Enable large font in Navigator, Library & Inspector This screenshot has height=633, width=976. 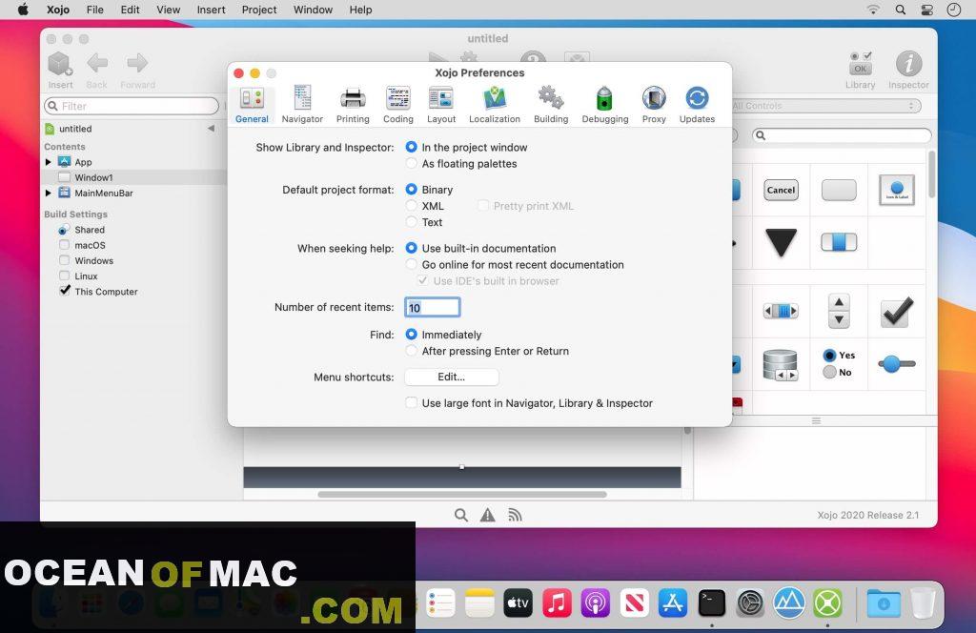[412, 402]
